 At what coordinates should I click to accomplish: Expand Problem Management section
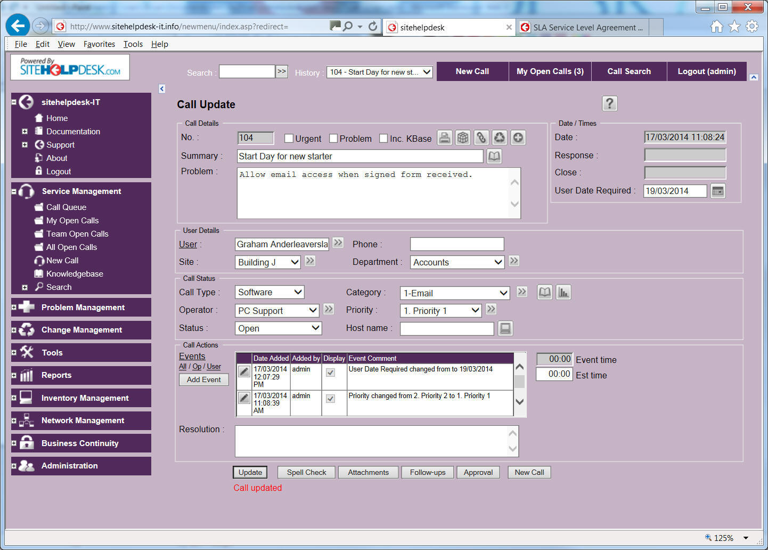[14, 308]
